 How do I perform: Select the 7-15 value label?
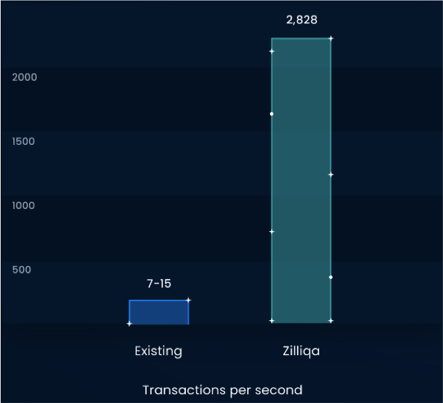159,284
